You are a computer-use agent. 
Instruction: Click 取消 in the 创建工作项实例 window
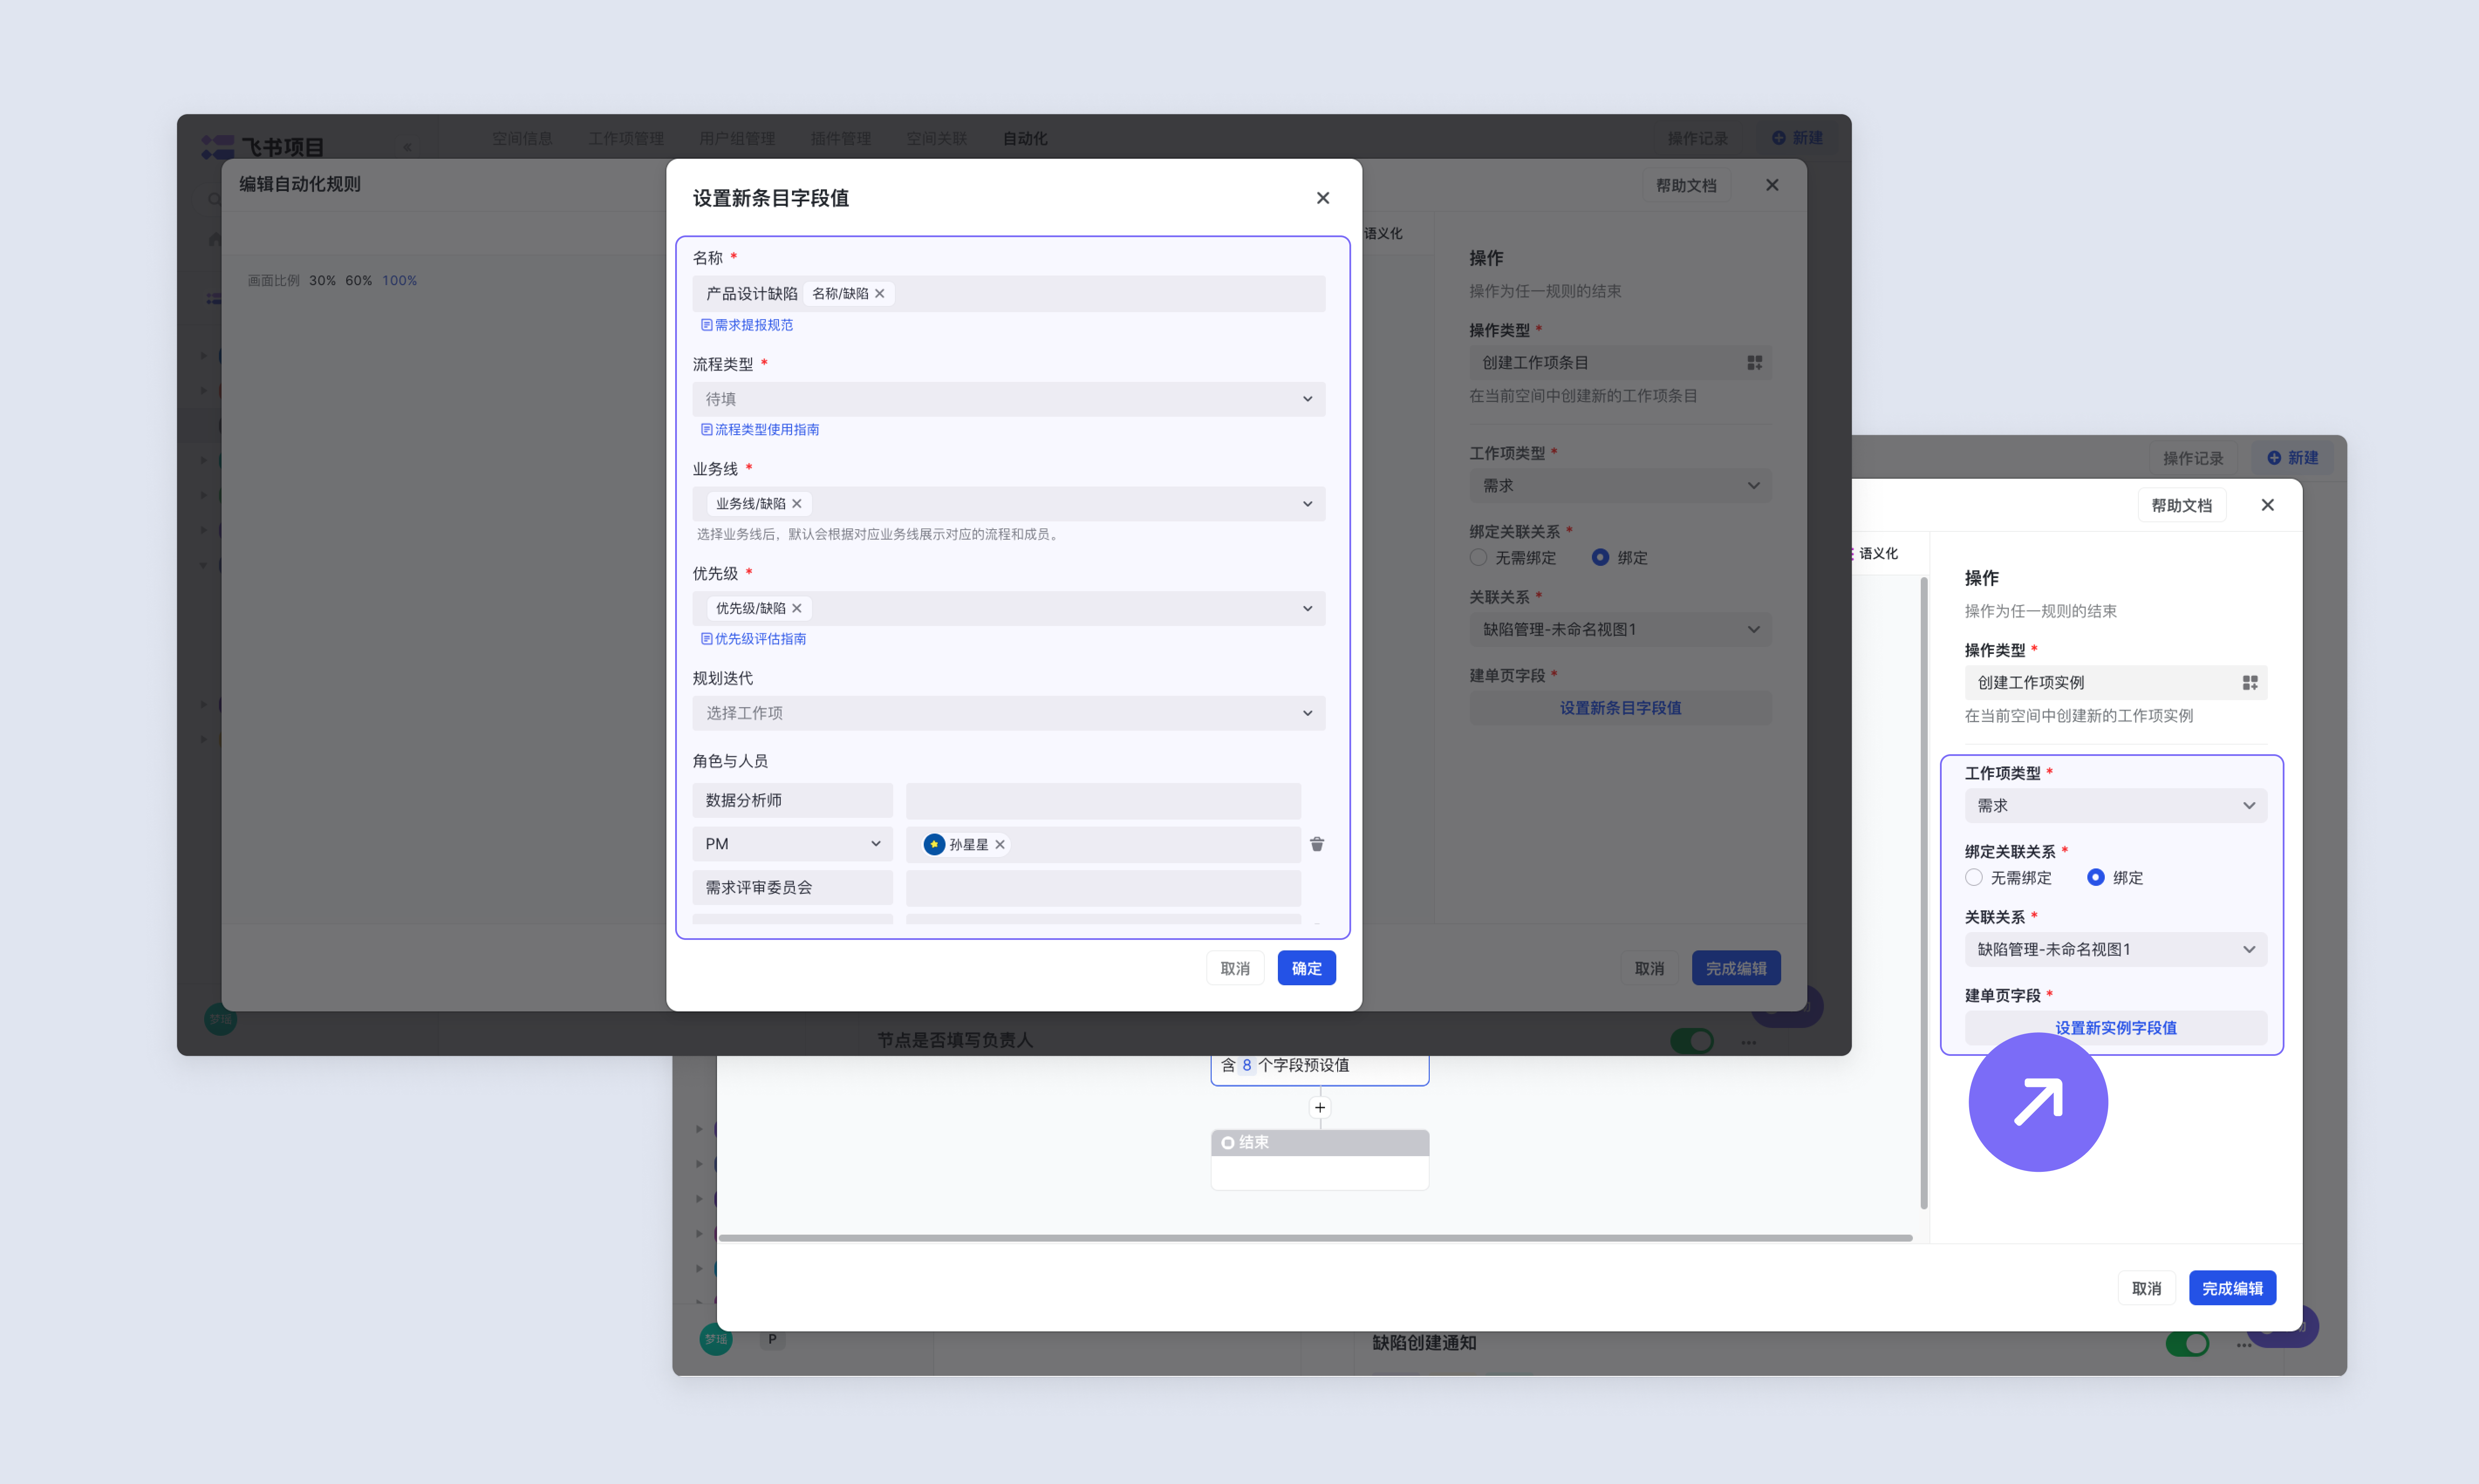tap(2146, 1288)
